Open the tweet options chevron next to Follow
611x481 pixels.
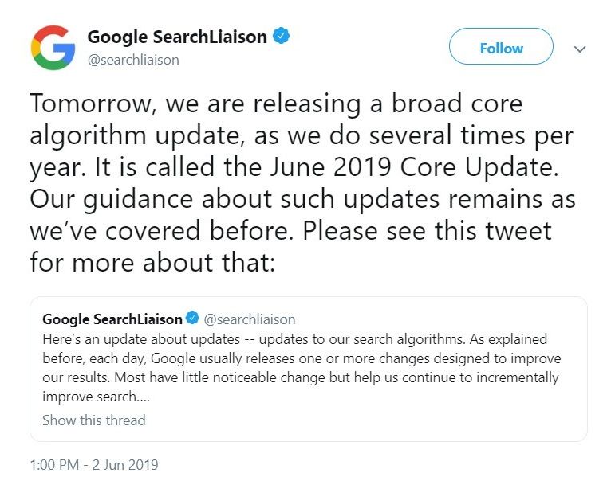[x=580, y=49]
